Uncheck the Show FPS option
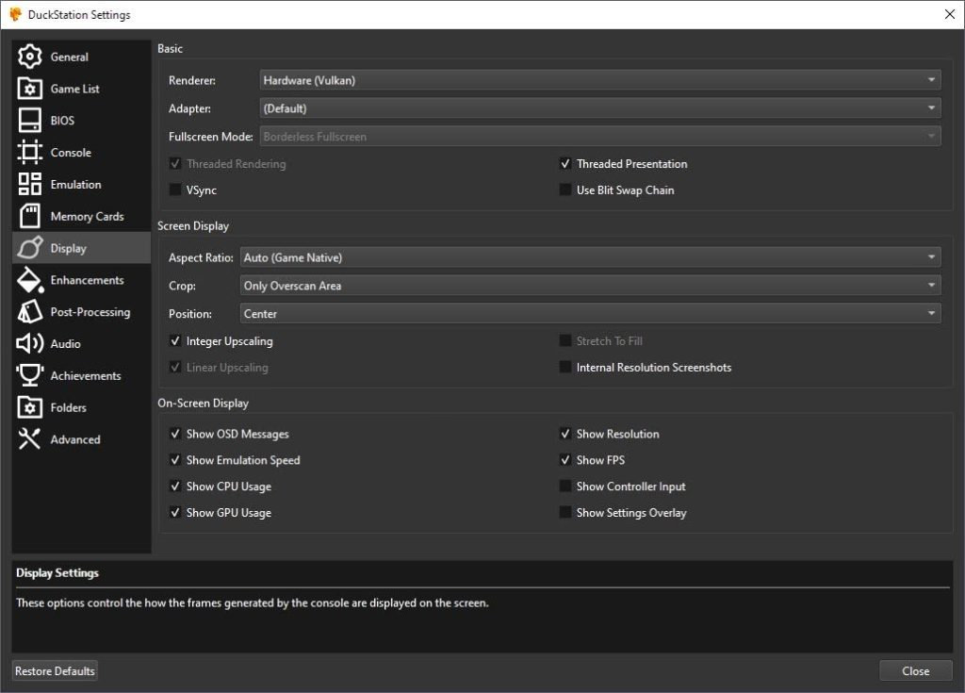The height and width of the screenshot is (693, 965). point(565,460)
